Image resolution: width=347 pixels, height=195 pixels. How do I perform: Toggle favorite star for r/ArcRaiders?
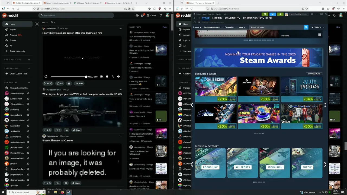coord(28,126)
